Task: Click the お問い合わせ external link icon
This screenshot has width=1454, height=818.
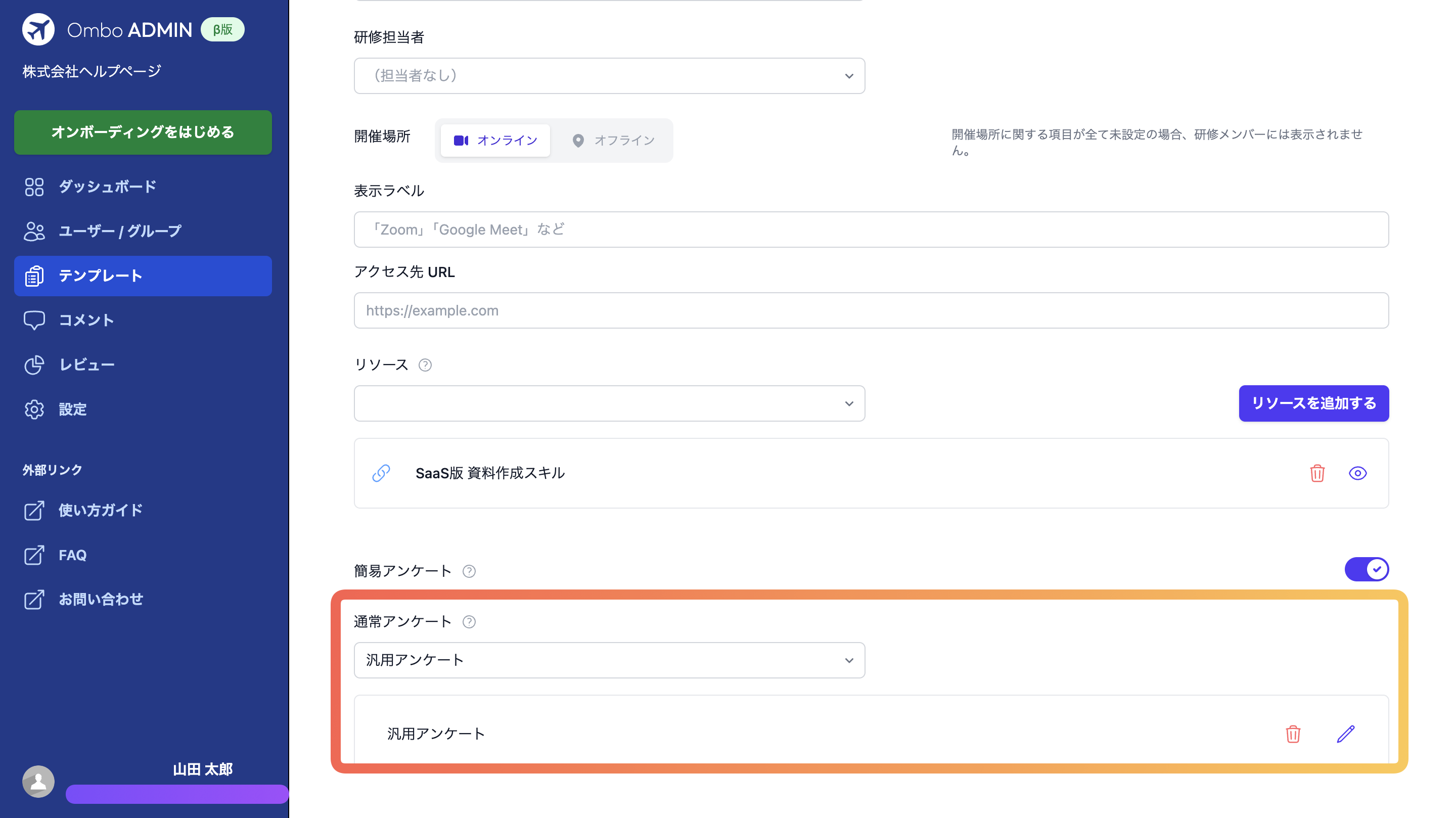Action: pos(34,600)
